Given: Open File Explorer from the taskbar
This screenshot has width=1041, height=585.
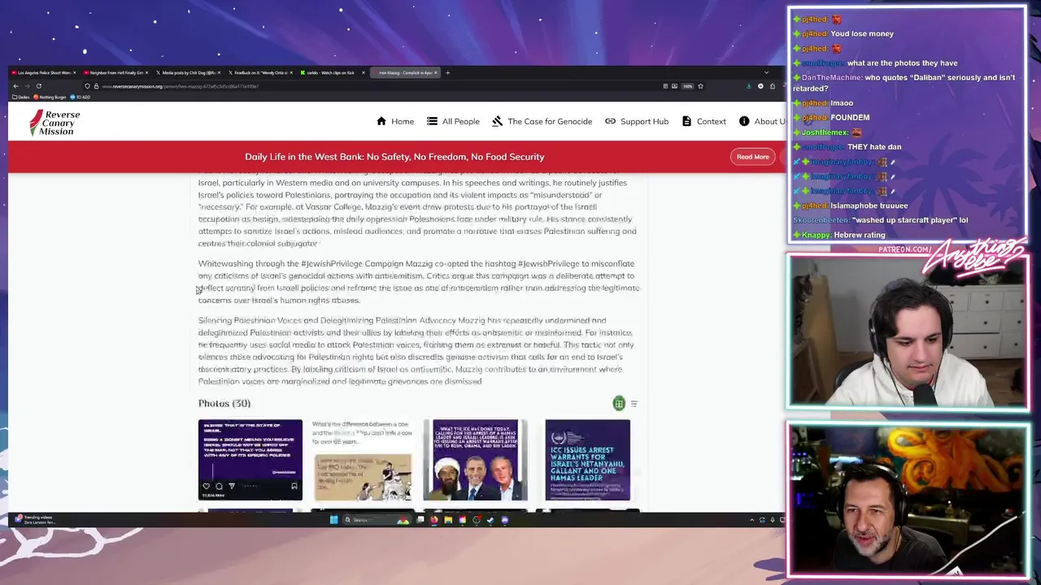Looking at the screenshot, I should 448,520.
